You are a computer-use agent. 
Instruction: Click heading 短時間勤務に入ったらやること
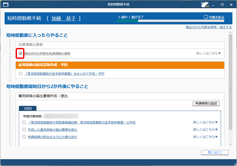pyautogui.click(x=37, y=35)
